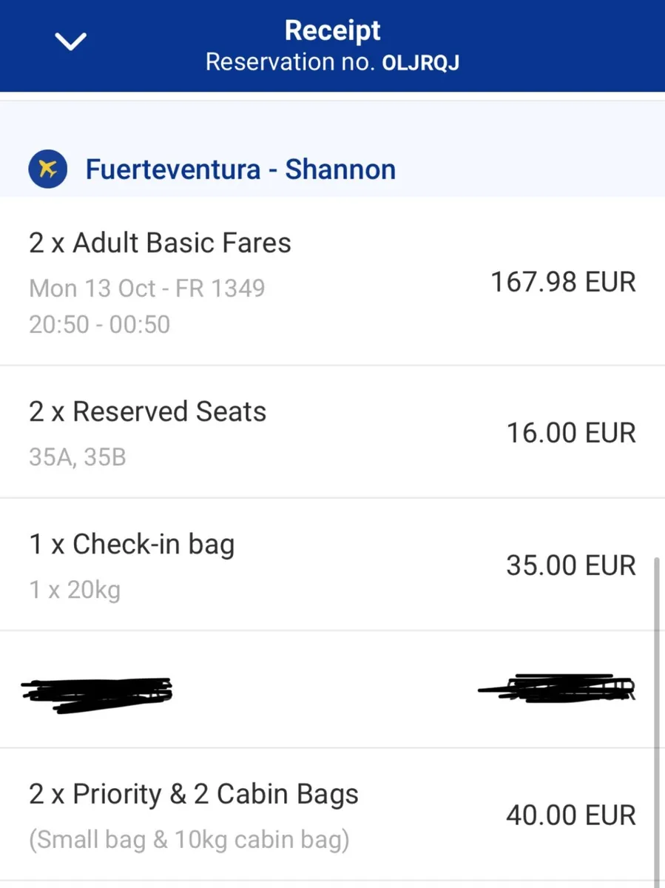Tap the Receipt header title
665x888 pixels.
[x=332, y=30]
